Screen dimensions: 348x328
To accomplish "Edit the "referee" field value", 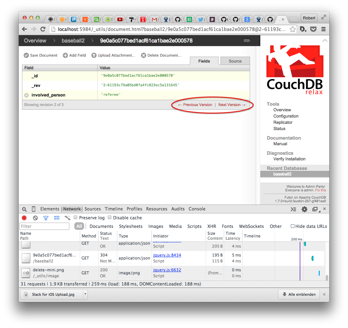I will coord(111,95).
